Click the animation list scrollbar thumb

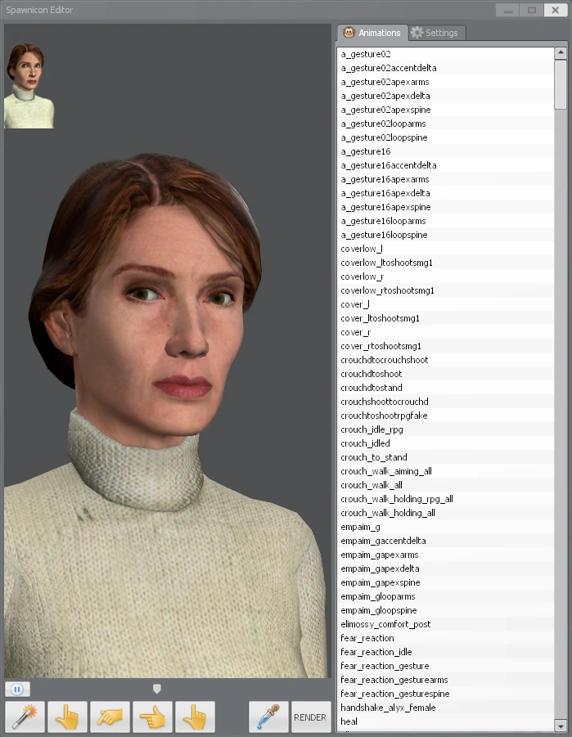(x=561, y=84)
